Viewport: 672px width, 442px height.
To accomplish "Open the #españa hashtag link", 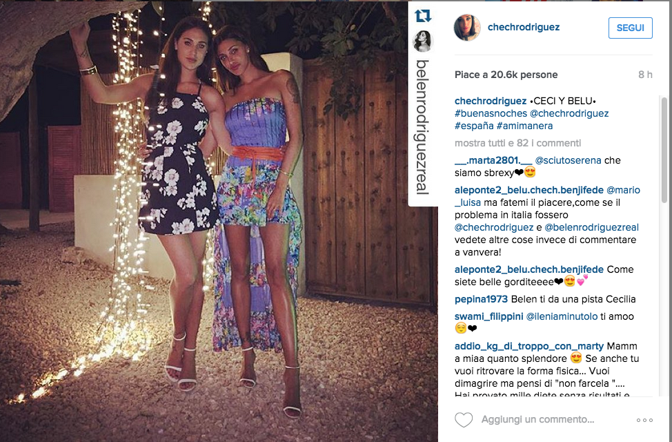I will [474, 126].
